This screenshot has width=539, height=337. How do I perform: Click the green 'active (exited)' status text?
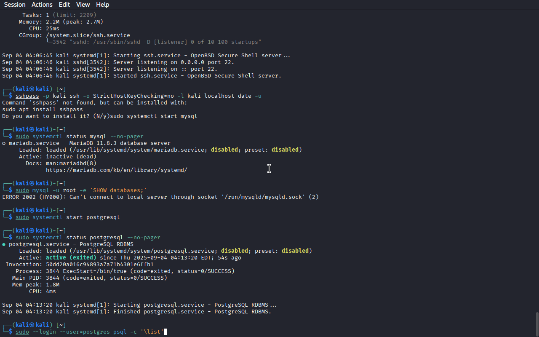(71, 258)
